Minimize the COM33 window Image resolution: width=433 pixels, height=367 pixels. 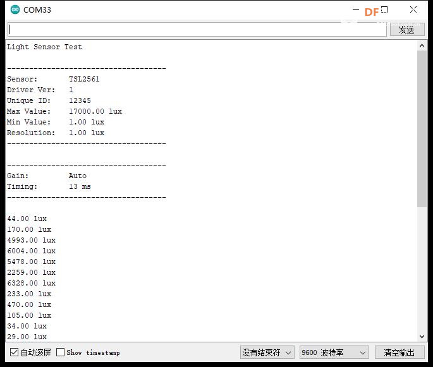point(356,10)
